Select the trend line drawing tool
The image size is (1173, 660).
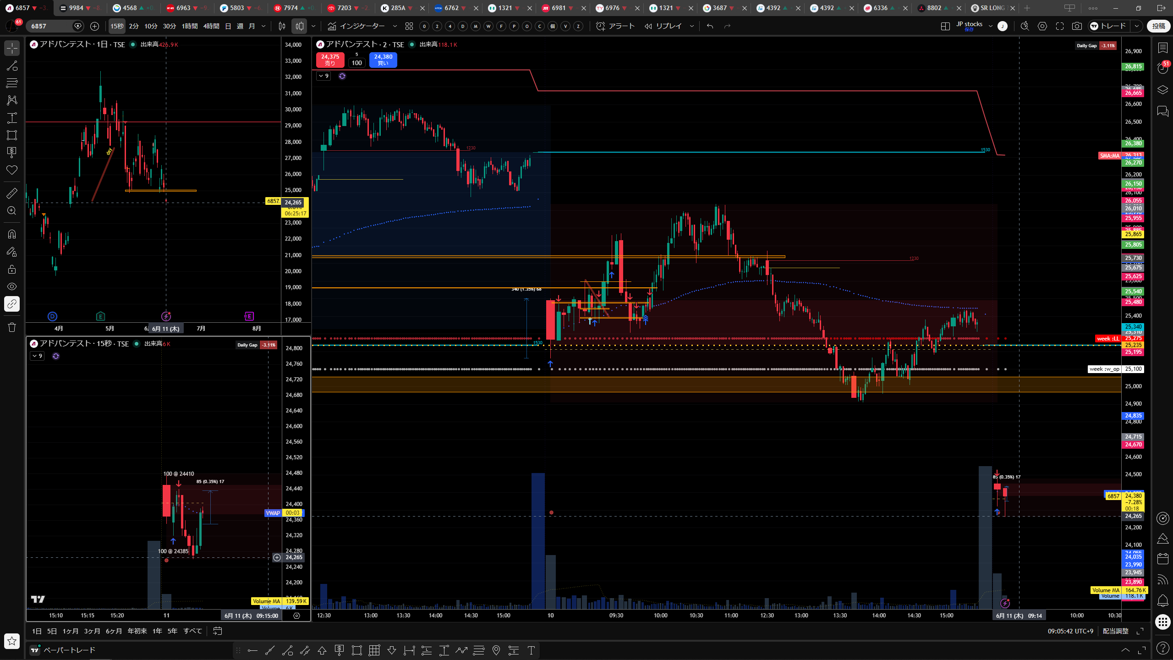[12, 66]
